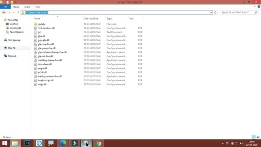Click the Search Grand Theft Auto V box
261x147 pixels.
pyautogui.click(x=239, y=13)
